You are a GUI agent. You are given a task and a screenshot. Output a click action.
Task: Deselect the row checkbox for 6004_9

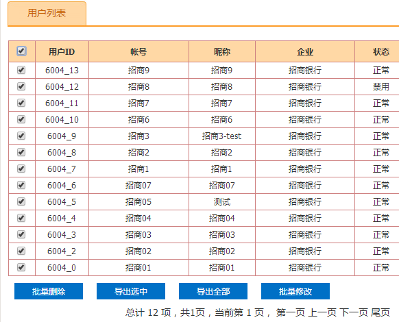tap(21, 136)
